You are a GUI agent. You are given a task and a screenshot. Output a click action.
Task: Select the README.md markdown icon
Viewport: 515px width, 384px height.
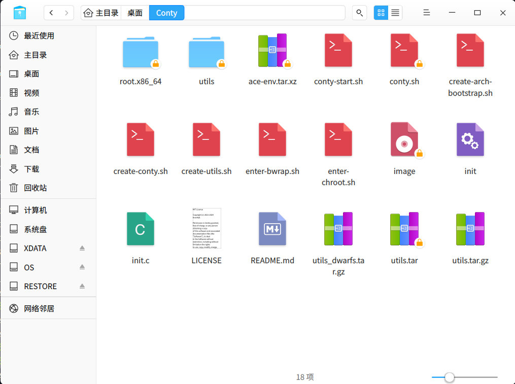(272, 229)
